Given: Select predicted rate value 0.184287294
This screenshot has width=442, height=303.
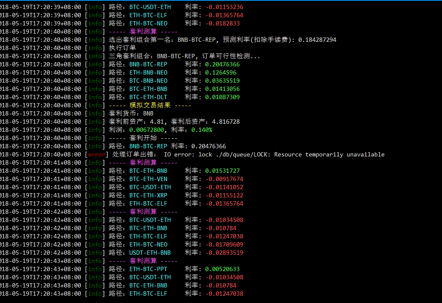Looking at the screenshot, I should [317, 40].
